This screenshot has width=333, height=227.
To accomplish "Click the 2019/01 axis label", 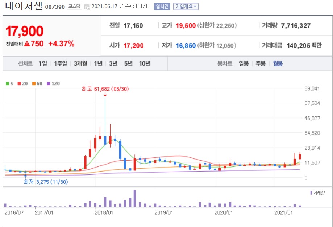I will point(163,212).
